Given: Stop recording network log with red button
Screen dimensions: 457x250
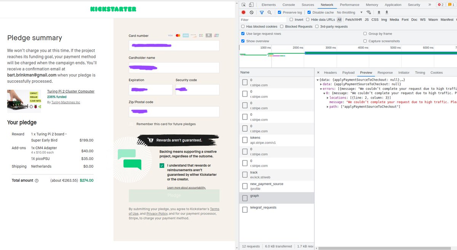Looking at the screenshot, I should 243,13.
